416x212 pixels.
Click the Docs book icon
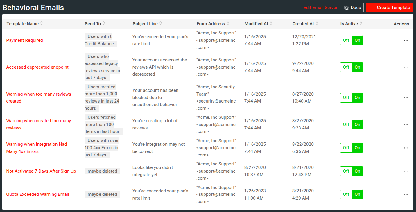pos(347,7)
